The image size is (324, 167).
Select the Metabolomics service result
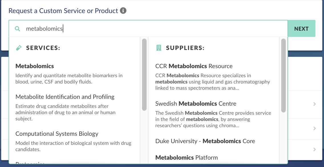pyautogui.click(x=35, y=66)
